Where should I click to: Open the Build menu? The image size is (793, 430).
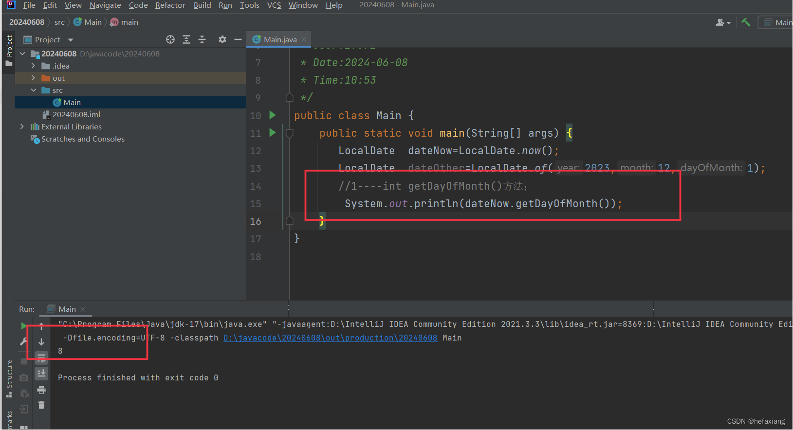[x=202, y=5]
